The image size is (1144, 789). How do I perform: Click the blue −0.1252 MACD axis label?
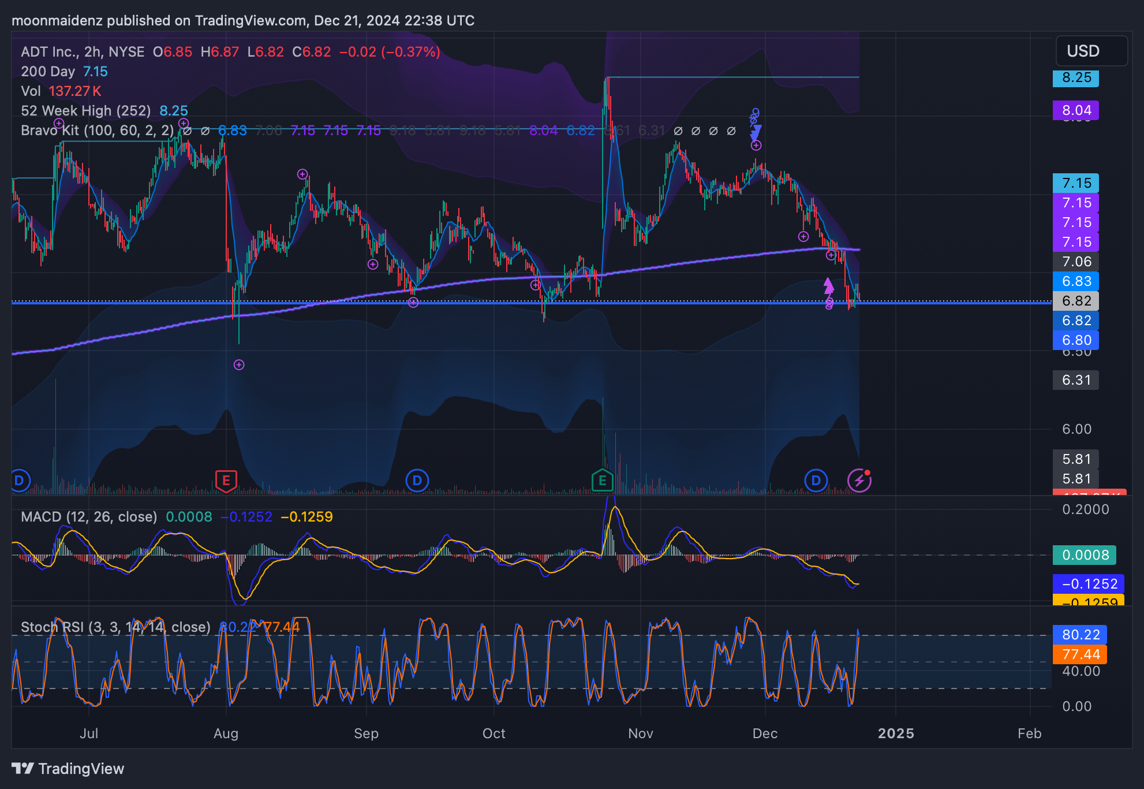click(x=1089, y=584)
